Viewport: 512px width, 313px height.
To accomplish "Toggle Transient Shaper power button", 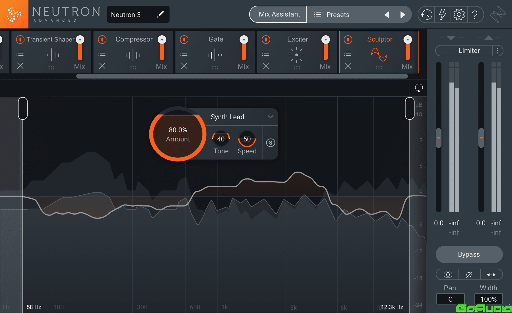I will pyautogui.click(x=20, y=39).
